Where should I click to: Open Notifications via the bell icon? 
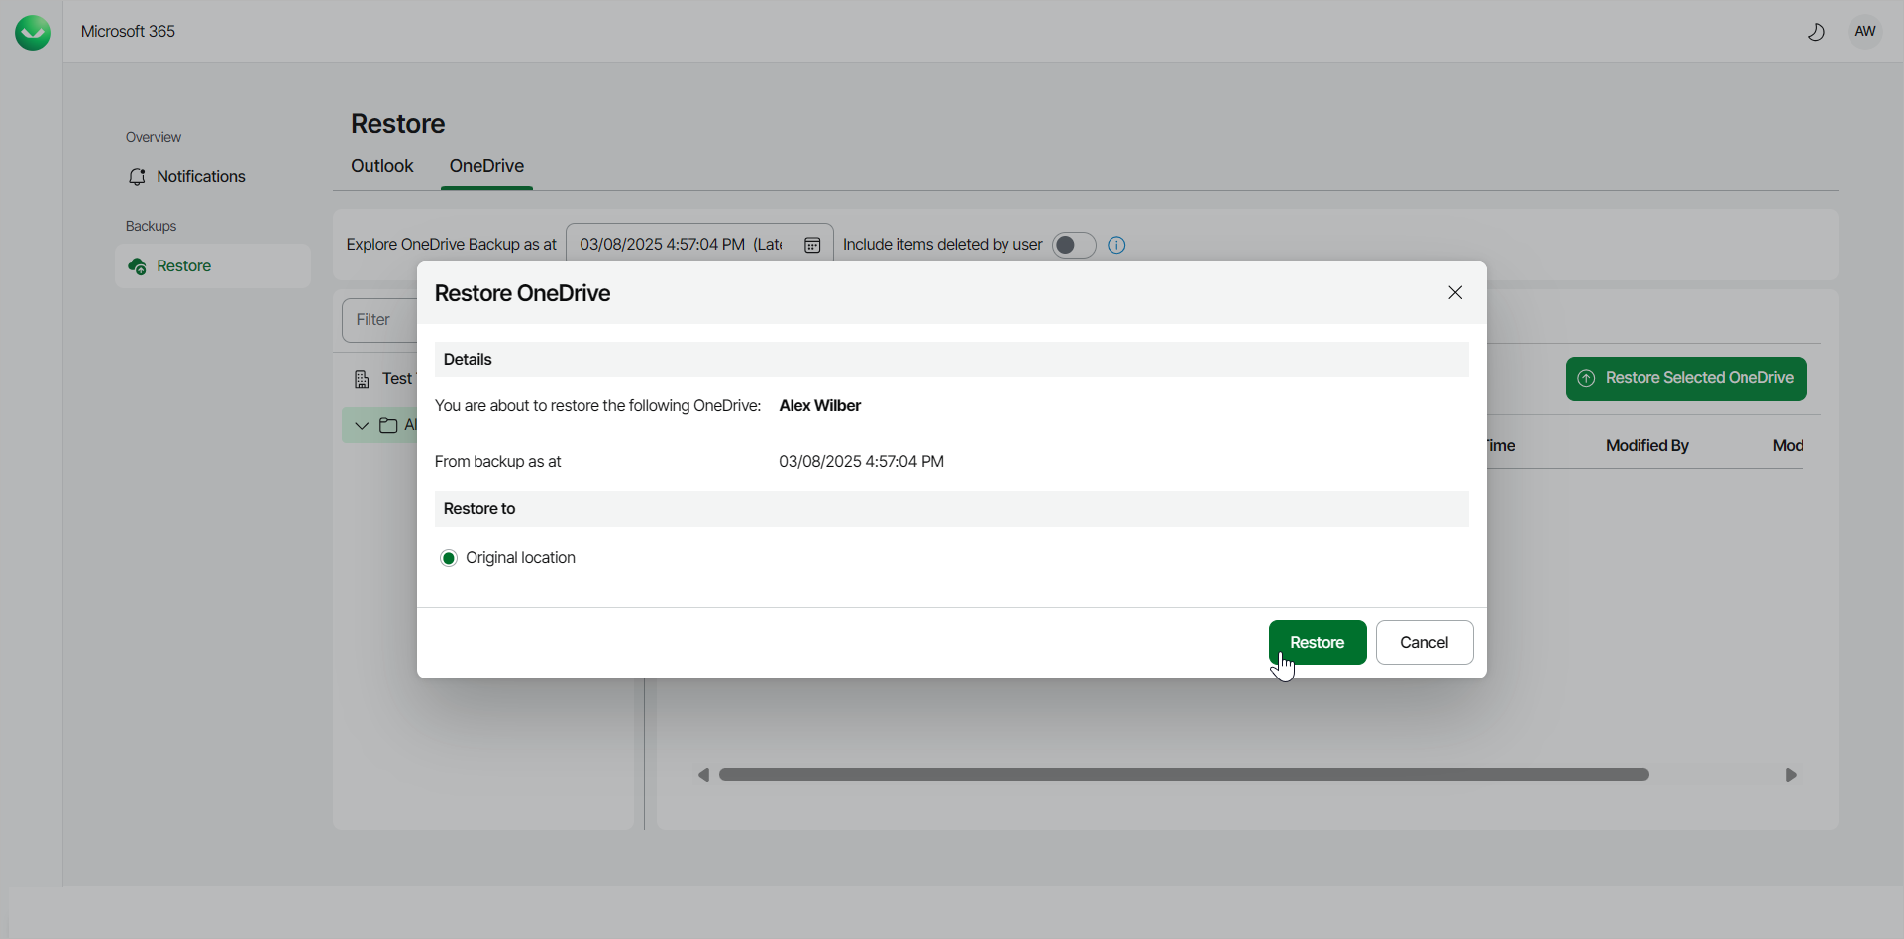pos(138,177)
